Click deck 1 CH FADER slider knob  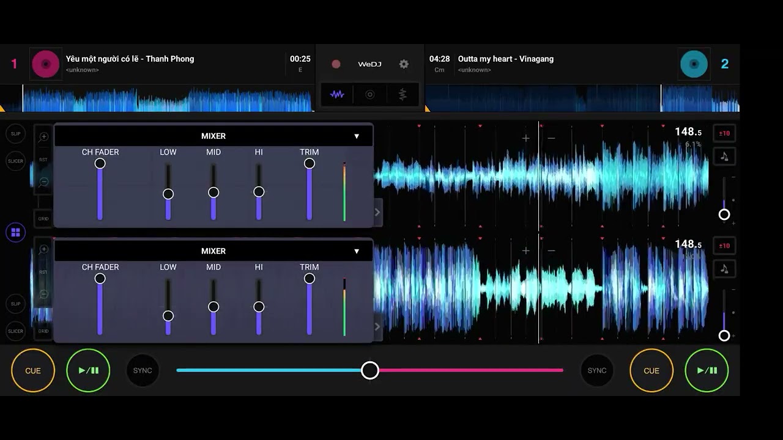tap(100, 163)
